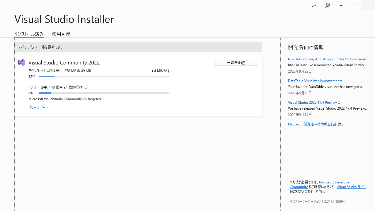
Task: Click the date 2022年9月14日
Action: (x=300, y=115)
